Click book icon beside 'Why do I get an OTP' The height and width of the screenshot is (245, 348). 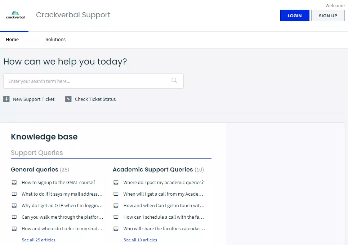(14, 206)
